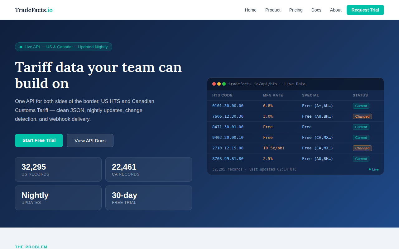Click the Nightly Updates card
The height and width of the screenshot is (249, 399).
58,198
